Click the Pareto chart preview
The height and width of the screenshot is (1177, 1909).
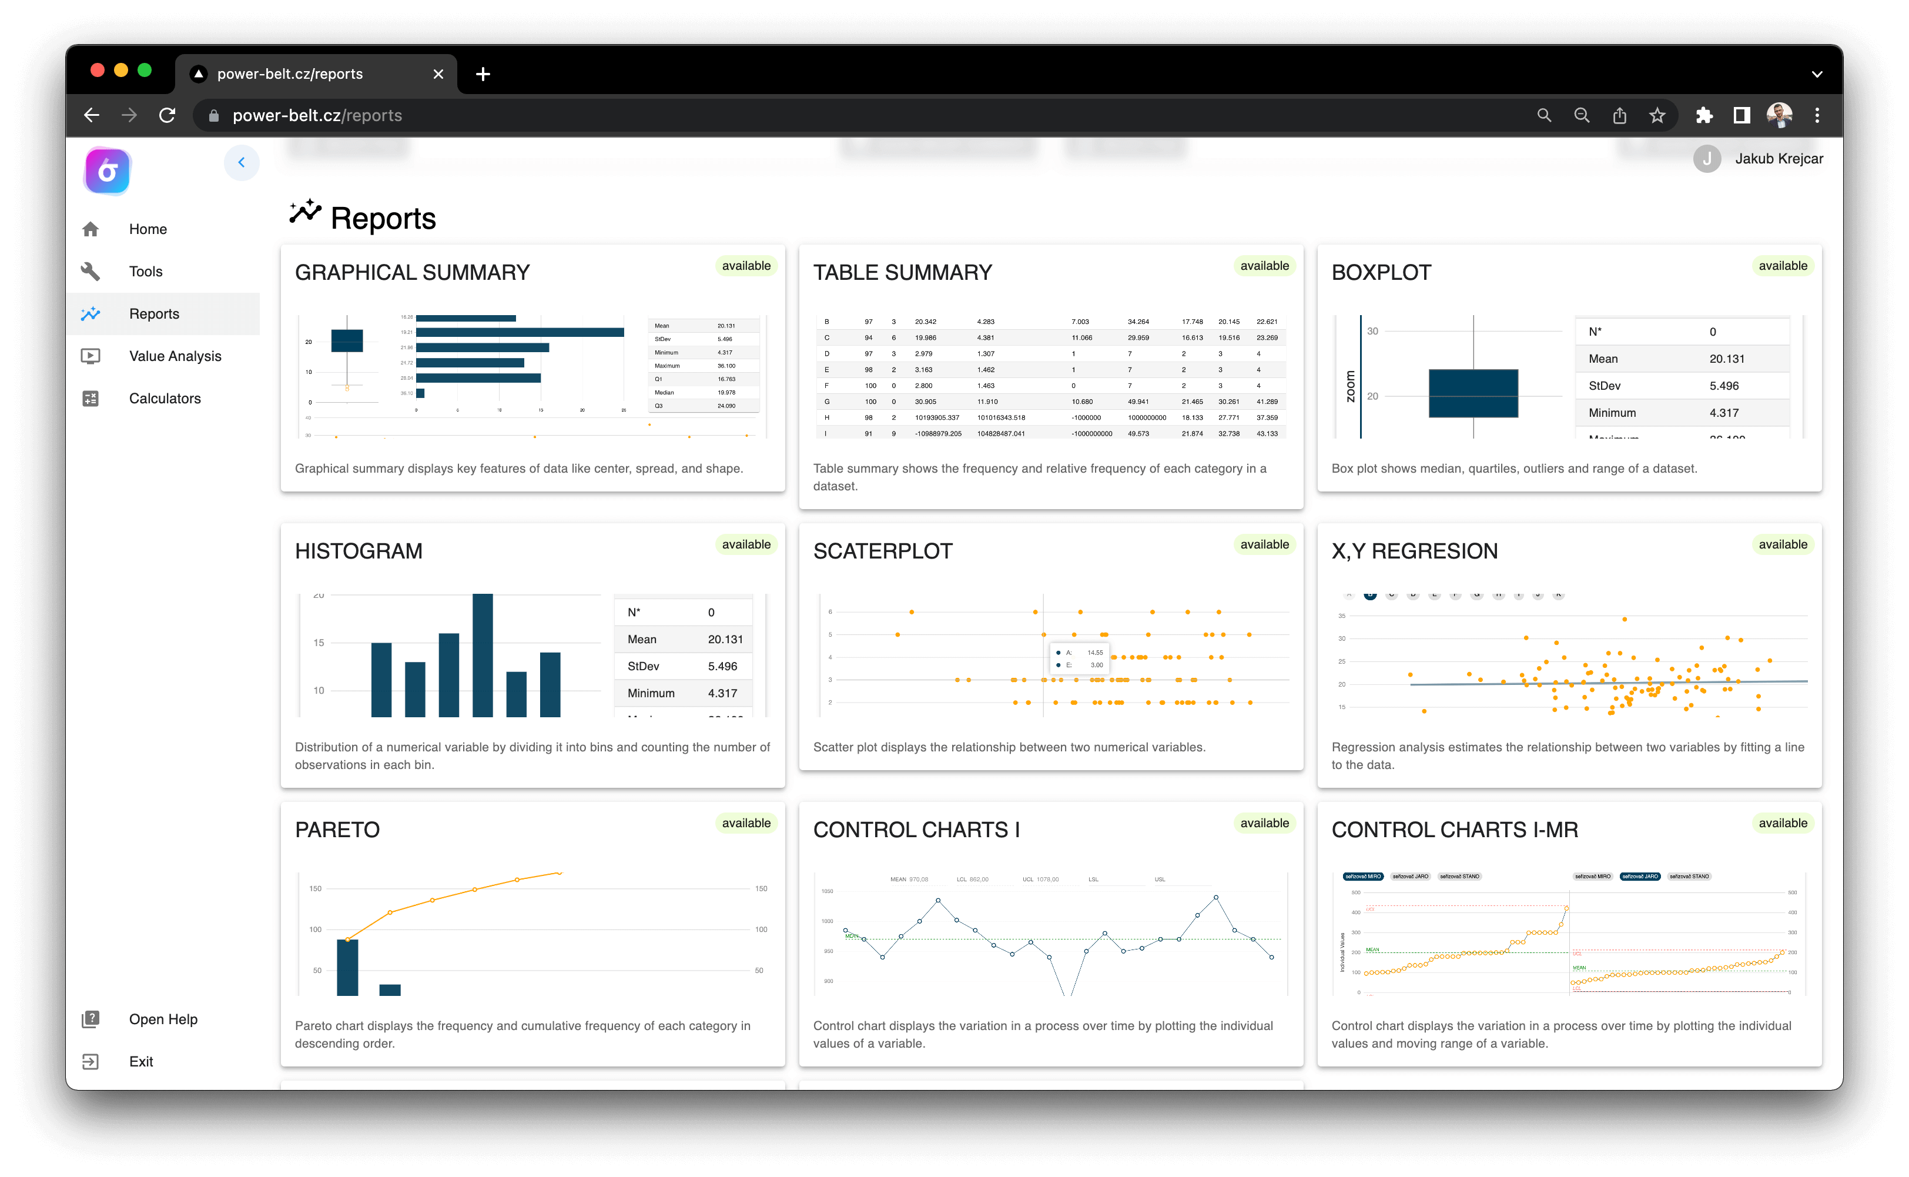[532, 934]
